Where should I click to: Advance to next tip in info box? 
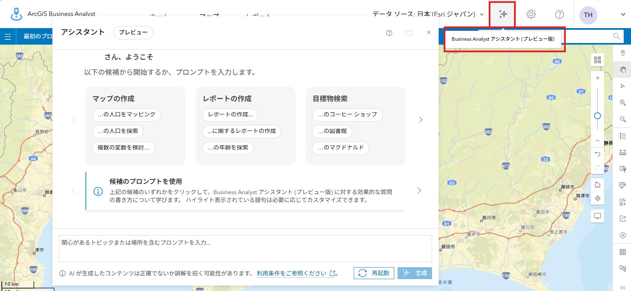pyautogui.click(x=419, y=190)
